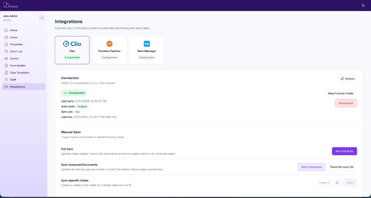Click the orange PP avatar icon
The width and height of the screenshot is (371, 198).
click(x=109, y=44)
